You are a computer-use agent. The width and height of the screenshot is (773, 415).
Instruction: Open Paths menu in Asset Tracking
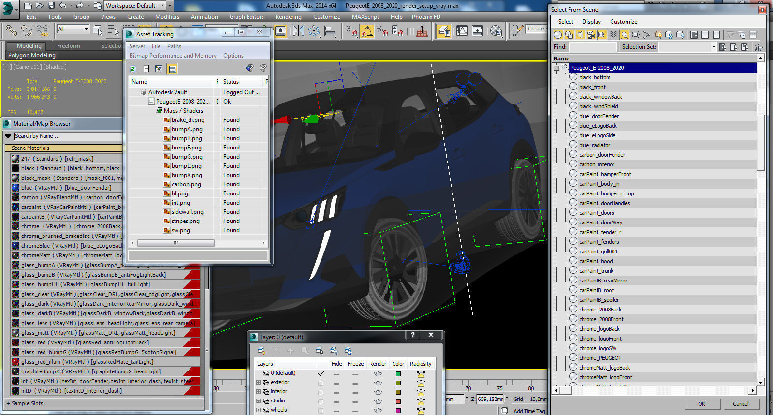tap(174, 46)
